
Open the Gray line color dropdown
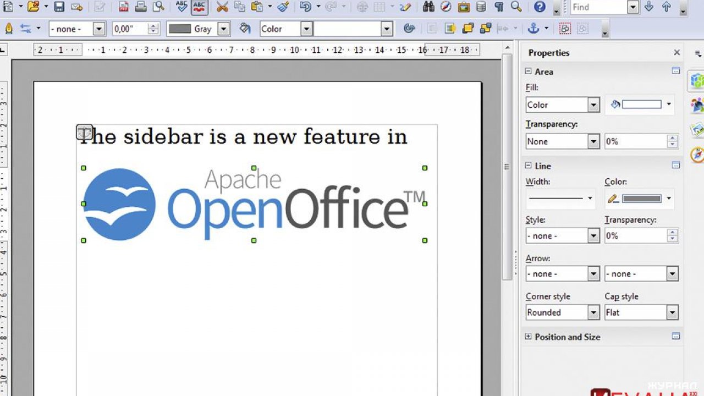tap(223, 29)
